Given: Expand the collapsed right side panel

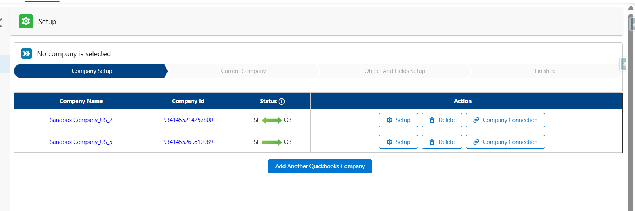Looking at the screenshot, I should pyautogui.click(x=624, y=64).
